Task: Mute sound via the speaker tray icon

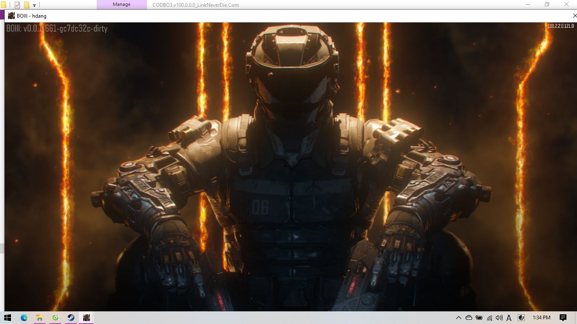Action: pyautogui.click(x=499, y=318)
